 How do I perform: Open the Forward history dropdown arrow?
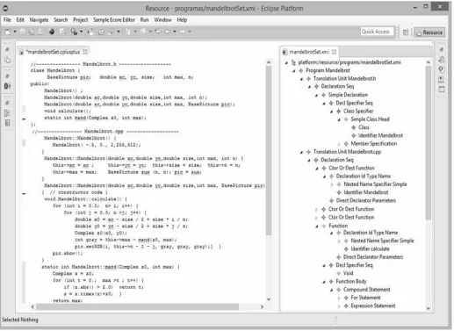click(x=190, y=32)
